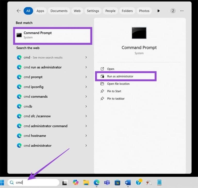Screen dimensions: 198x188
Task: Expand the 'cmd hostname' suggestion chevron
Action: [x=86, y=136]
